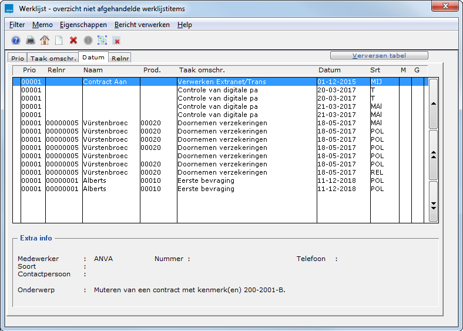Viewport: 463px width, 331px height.
Task: Click the home icon in the toolbar
Action: click(45, 41)
